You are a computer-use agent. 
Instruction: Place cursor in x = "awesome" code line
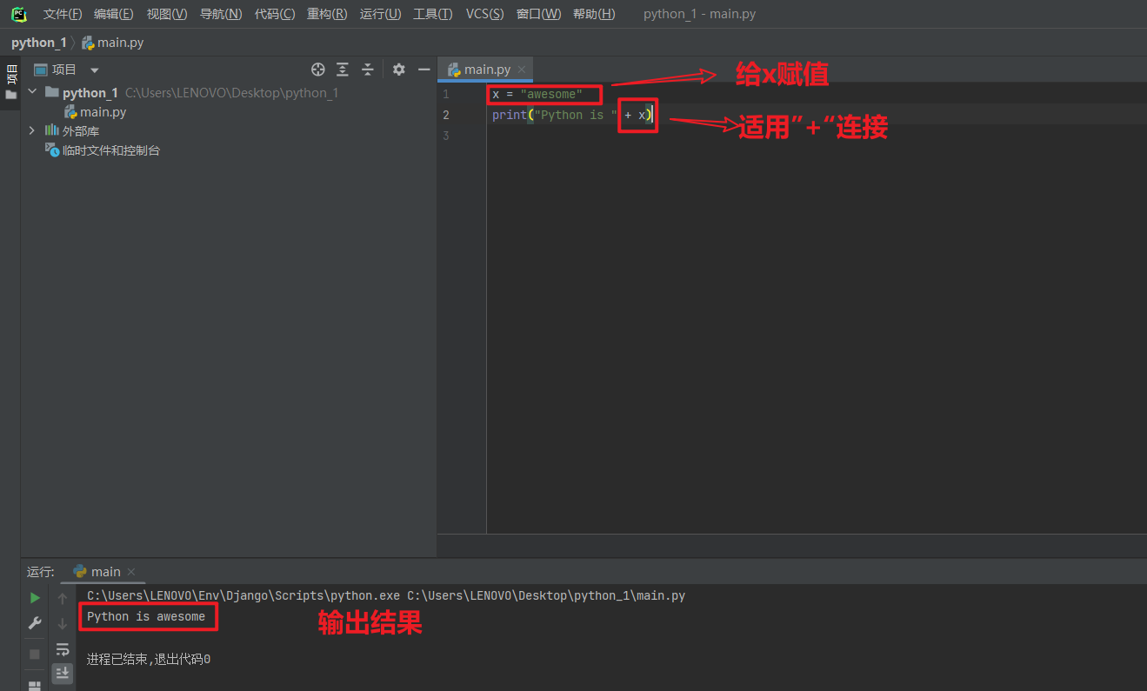pos(537,94)
